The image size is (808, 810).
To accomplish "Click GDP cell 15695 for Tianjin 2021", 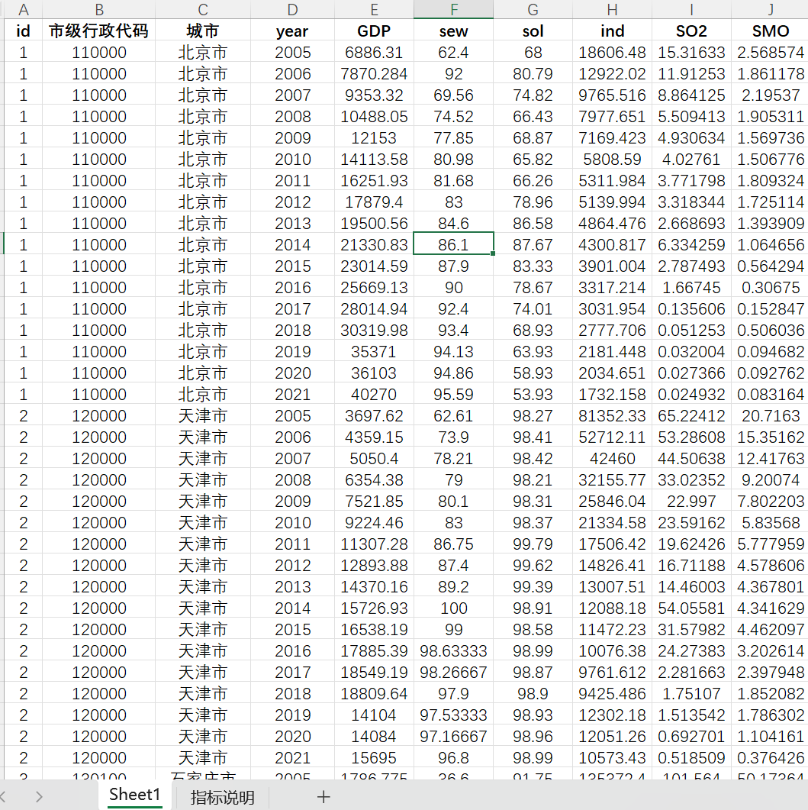I will point(375,757).
